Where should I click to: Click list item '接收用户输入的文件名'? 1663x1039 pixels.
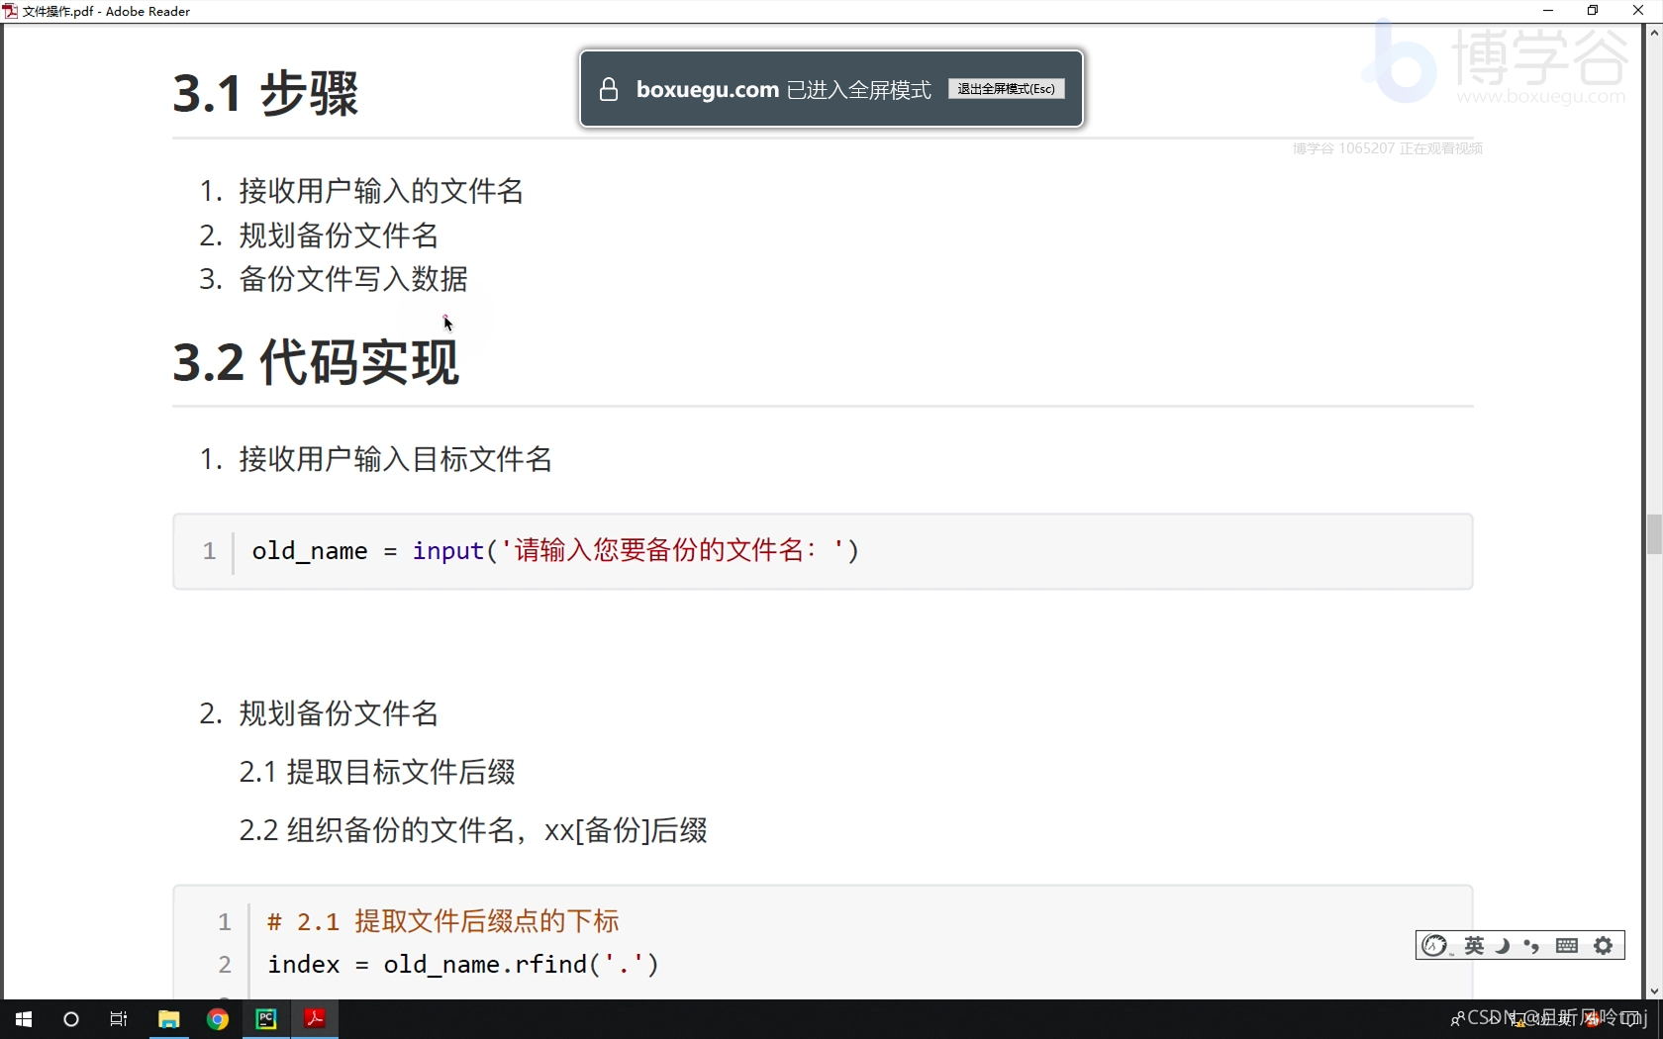pos(381,191)
